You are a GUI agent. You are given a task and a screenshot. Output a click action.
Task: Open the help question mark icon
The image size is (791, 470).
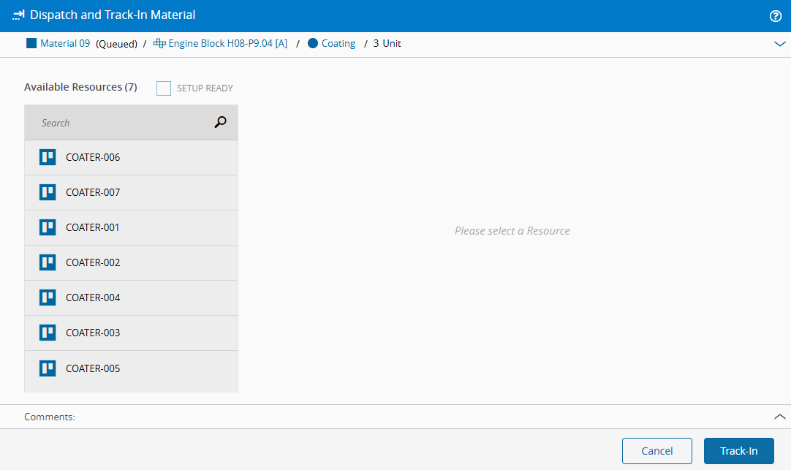[x=776, y=16]
